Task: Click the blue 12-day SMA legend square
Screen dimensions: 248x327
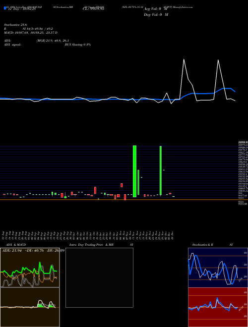Action: [5, 8]
